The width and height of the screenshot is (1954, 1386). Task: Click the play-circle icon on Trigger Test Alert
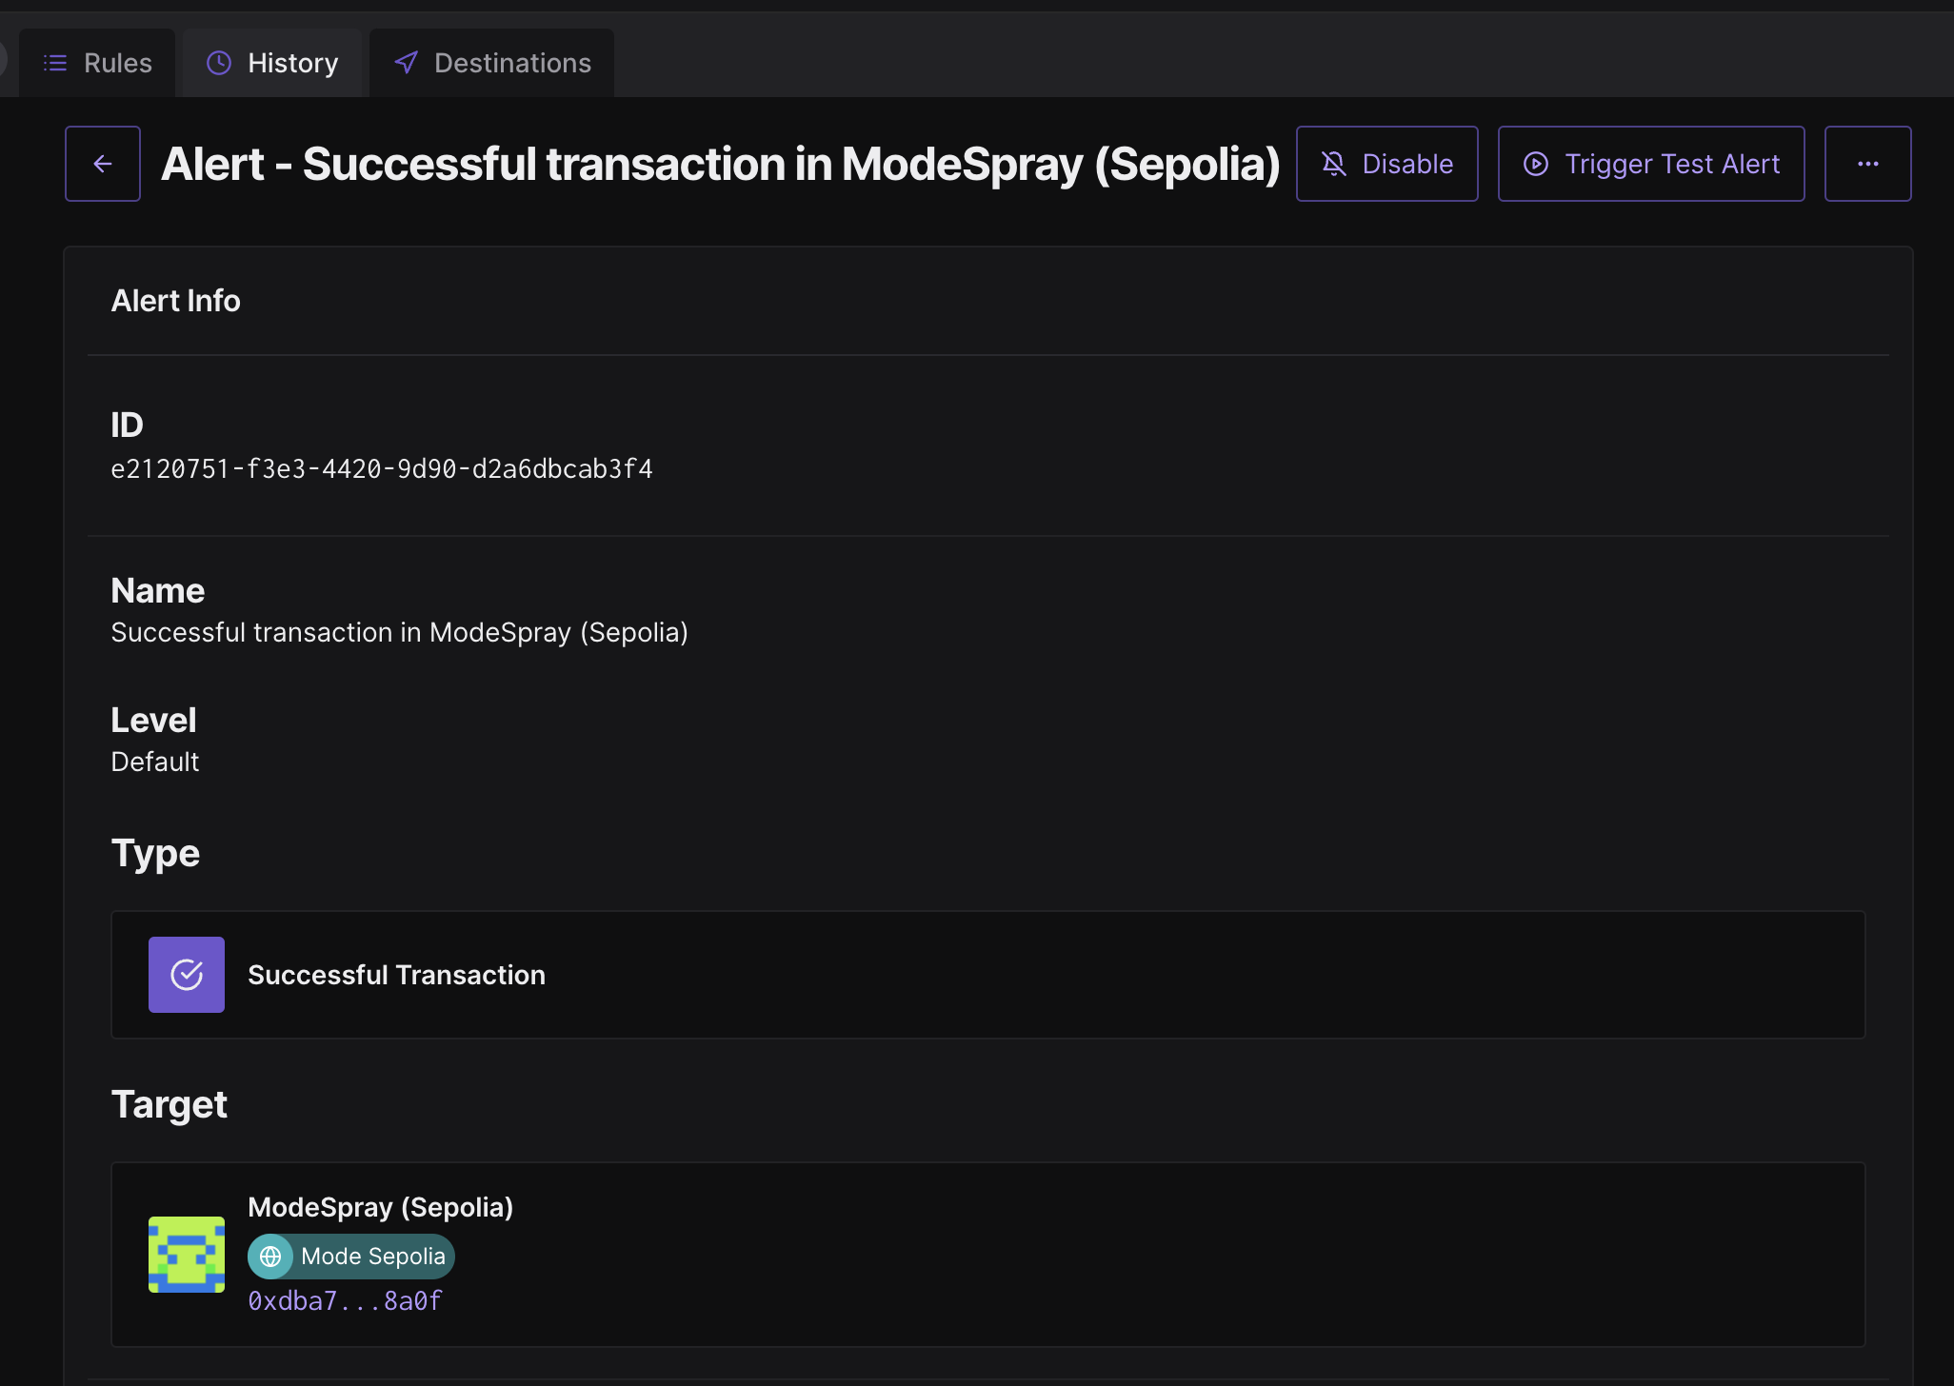(1536, 164)
